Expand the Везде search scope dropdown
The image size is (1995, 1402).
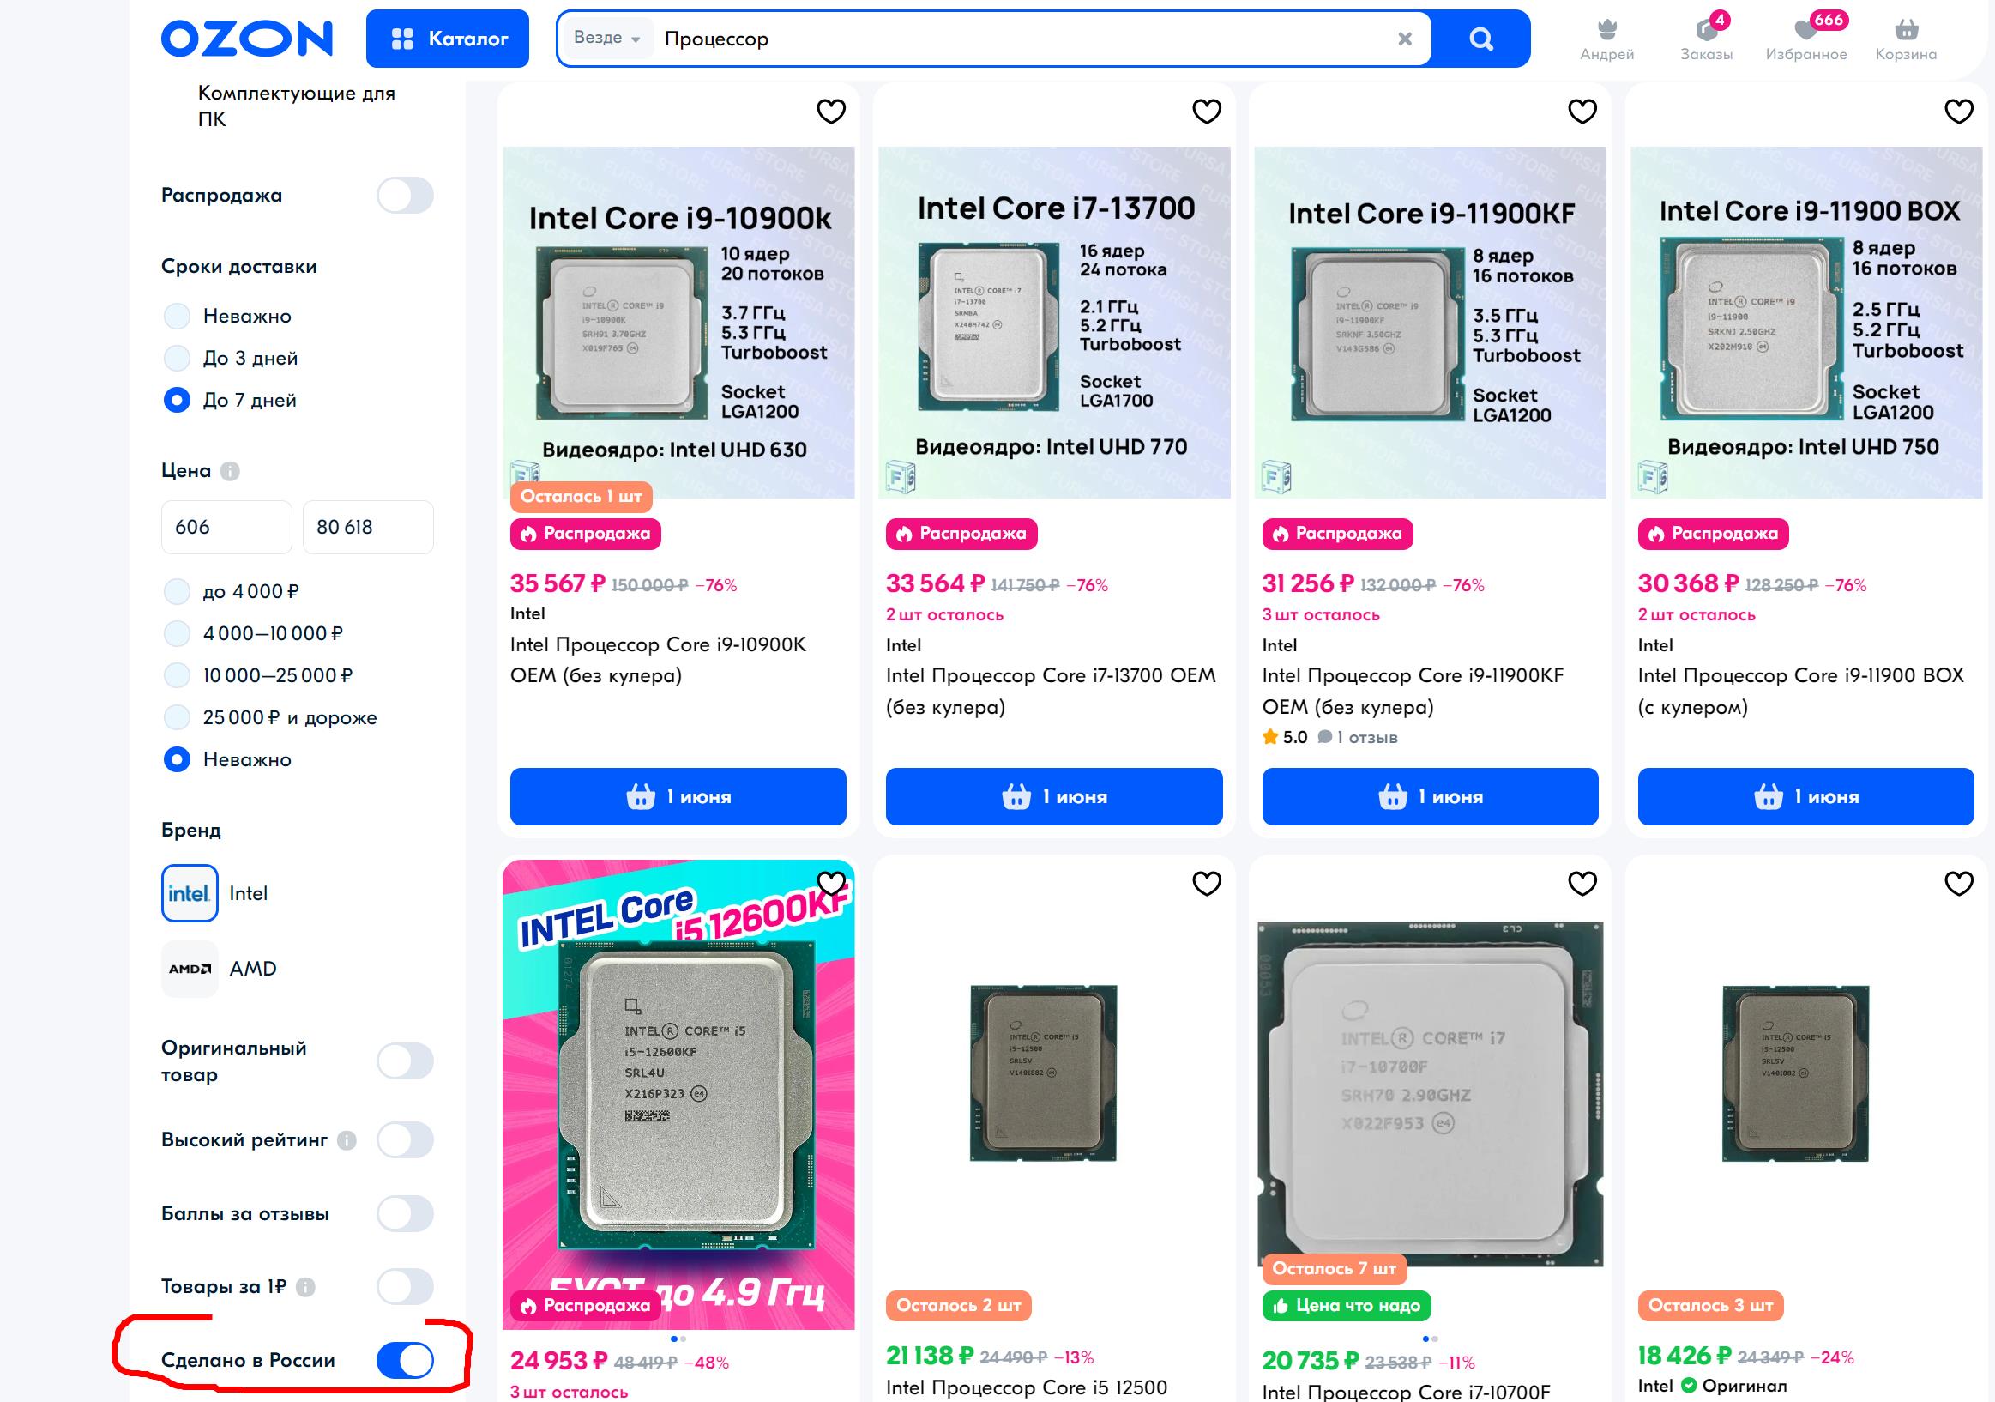(x=607, y=39)
